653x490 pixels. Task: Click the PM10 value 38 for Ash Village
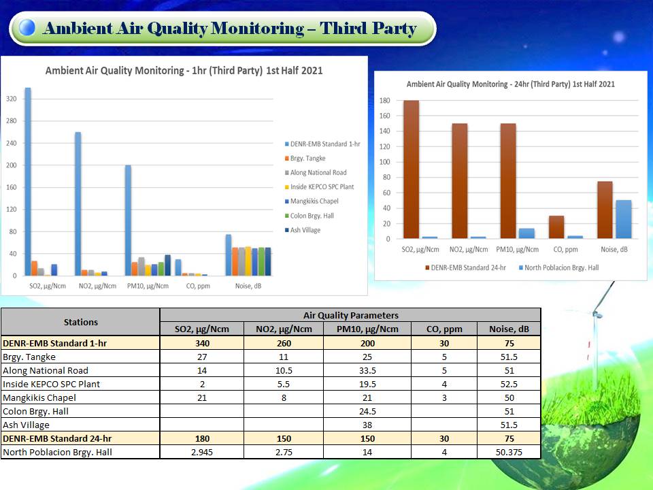coord(367,425)
